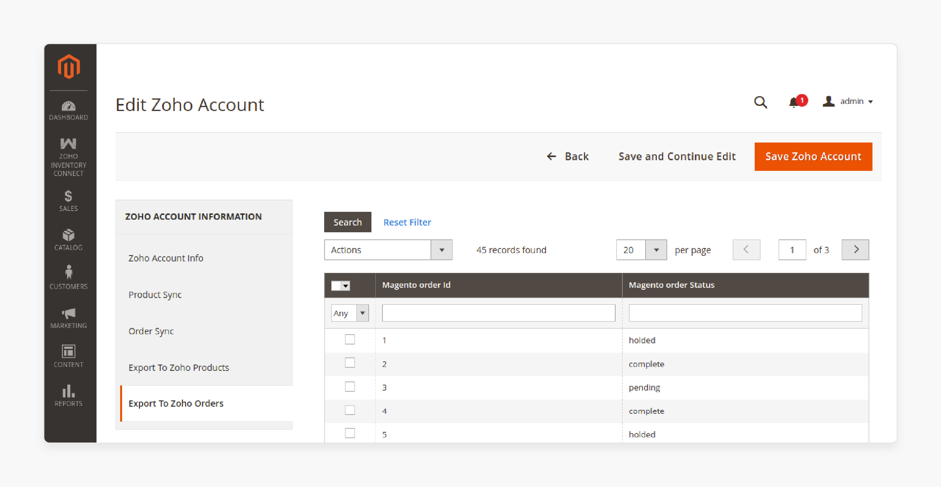
Task: Click the admin user avatar icon
Action: click(828, 101)
